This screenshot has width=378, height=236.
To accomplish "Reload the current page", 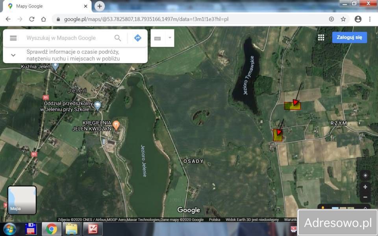I will click(32, 19).
